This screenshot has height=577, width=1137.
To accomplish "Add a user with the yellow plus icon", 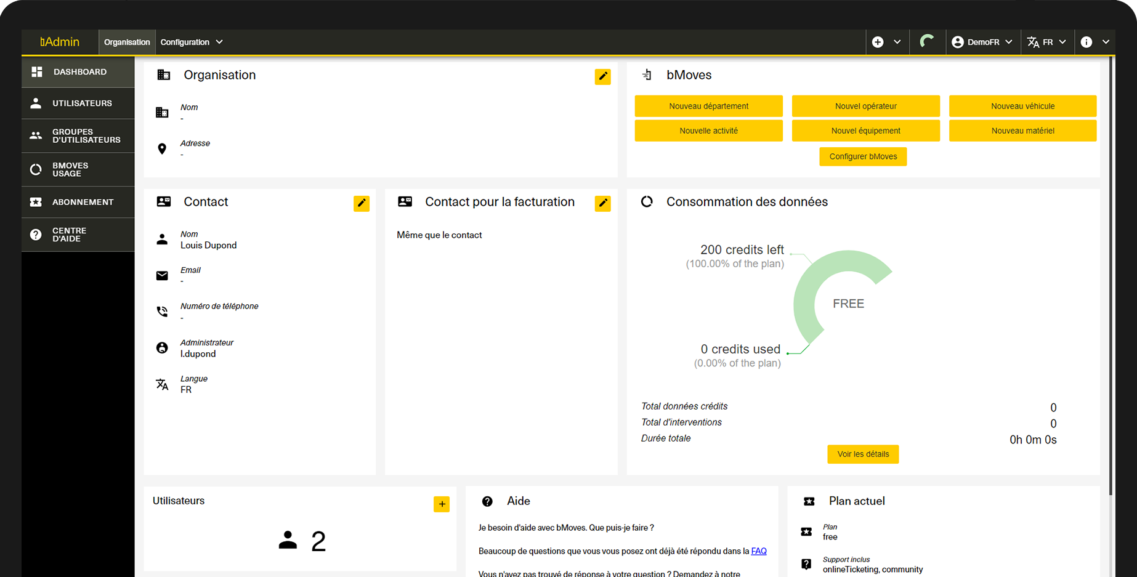I will (442, 504).
